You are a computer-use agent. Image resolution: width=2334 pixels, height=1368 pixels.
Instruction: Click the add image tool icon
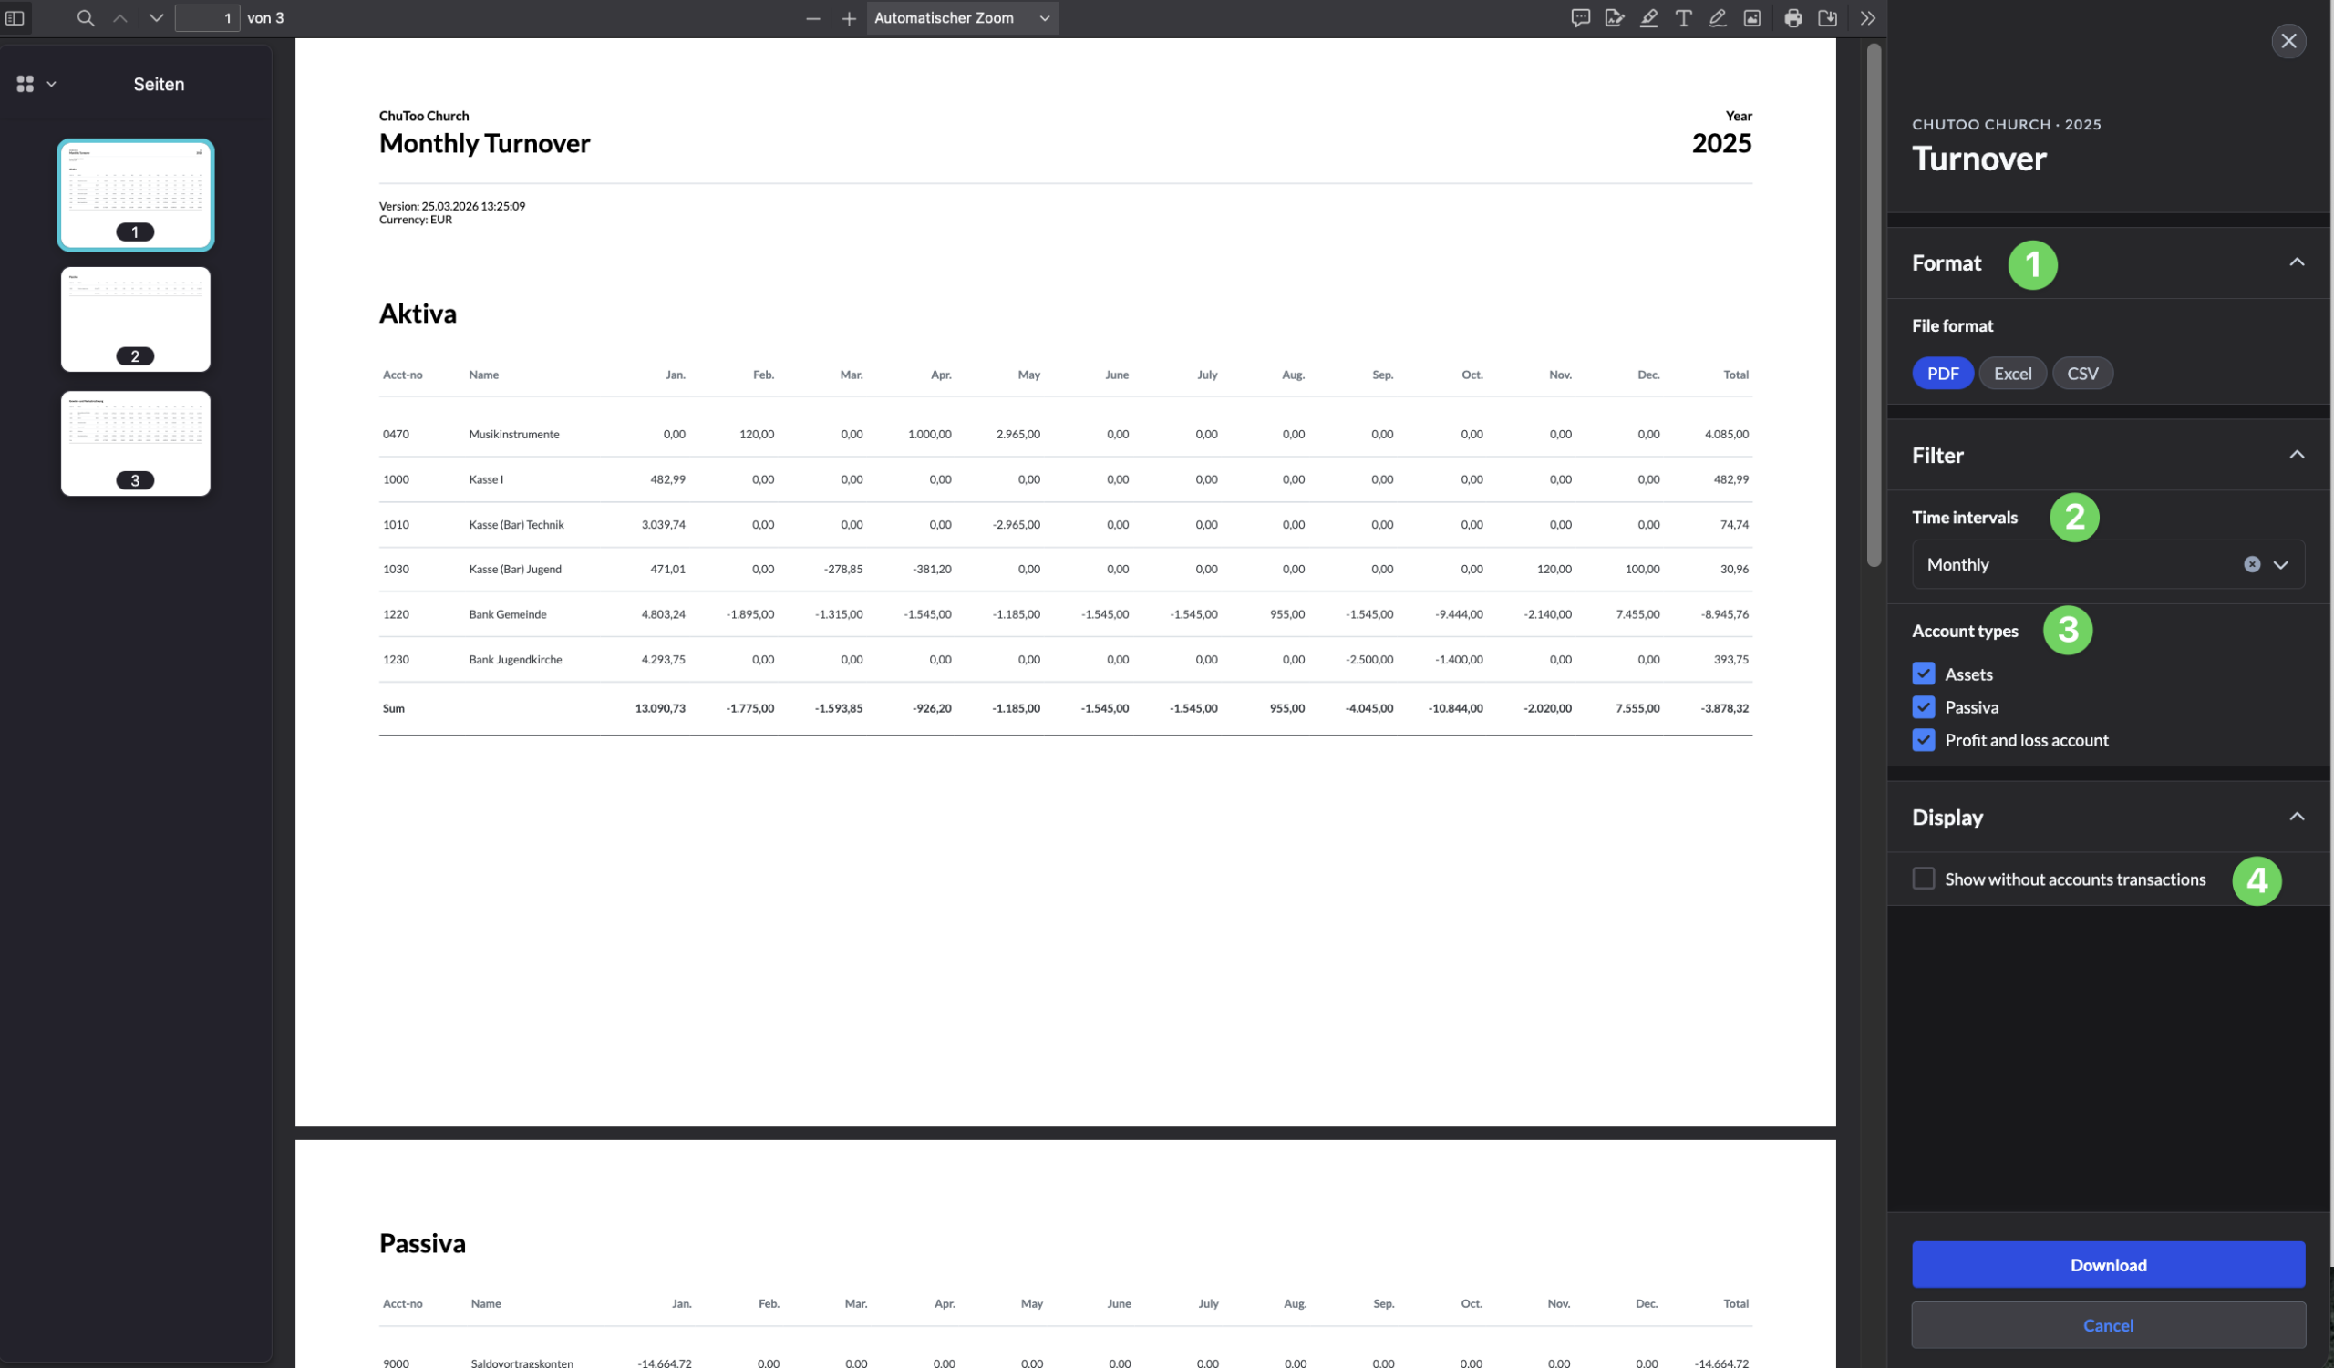pyautogui.click(x=1751, y=17)
